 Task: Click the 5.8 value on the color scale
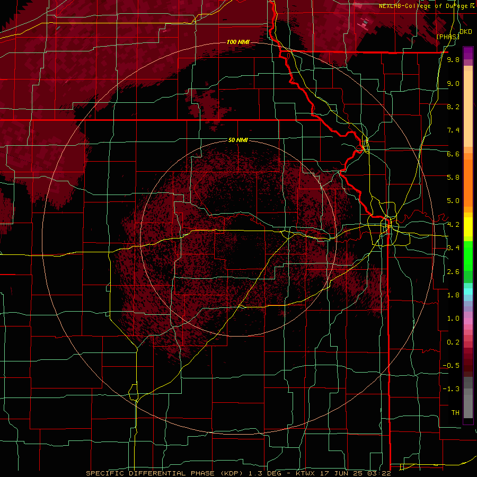pos(453,178)
